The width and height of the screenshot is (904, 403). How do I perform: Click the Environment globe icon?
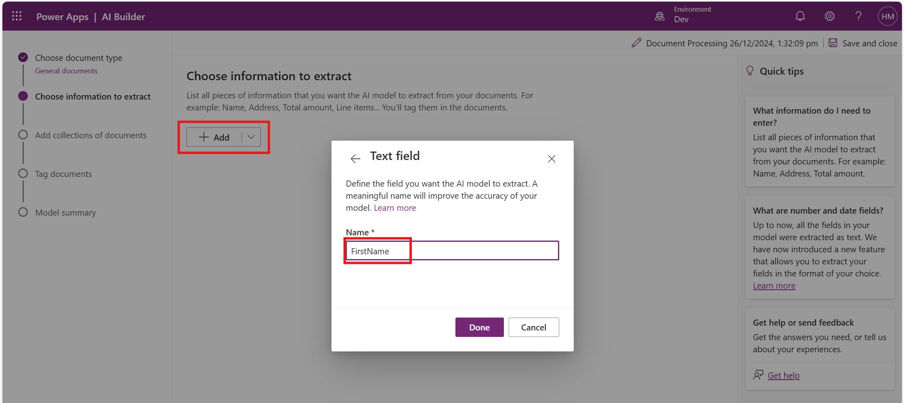click(x=660, y=16)
